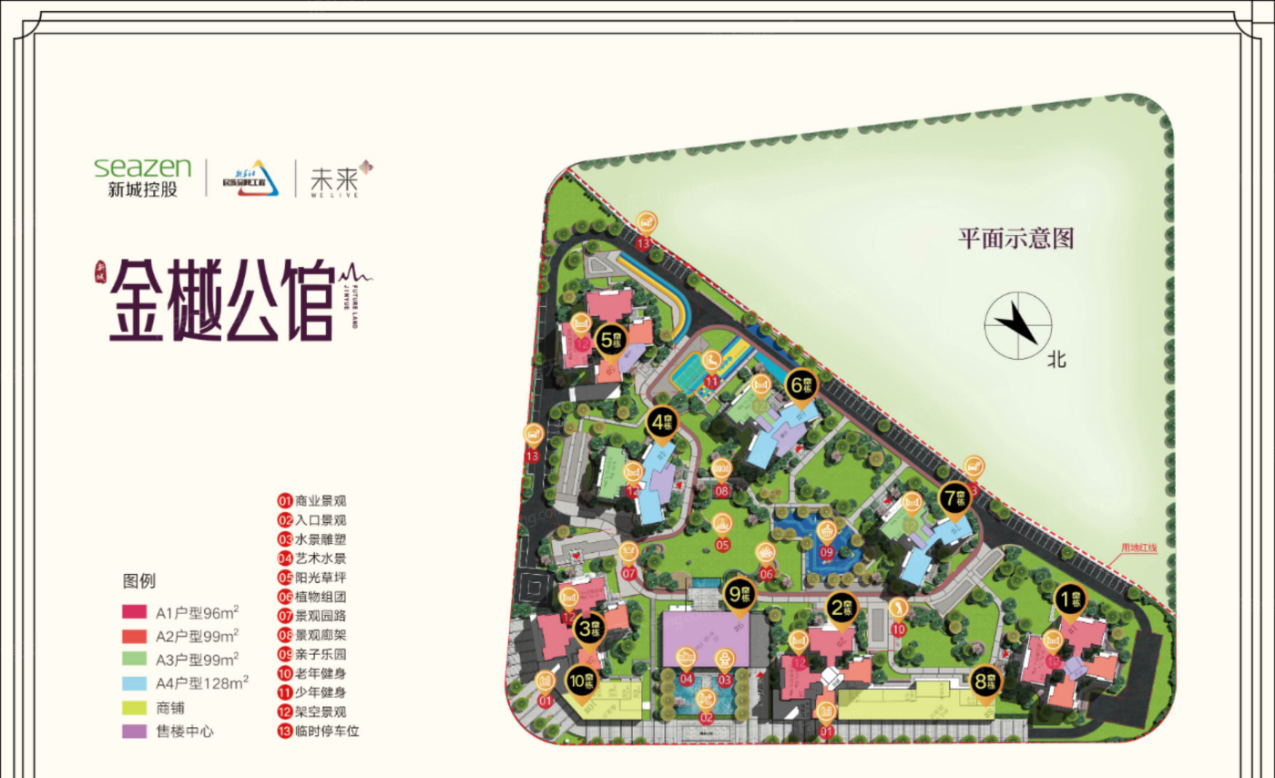Click the 01 pin below 2栋
1275x778 pixels.
(x=827, y=719)
